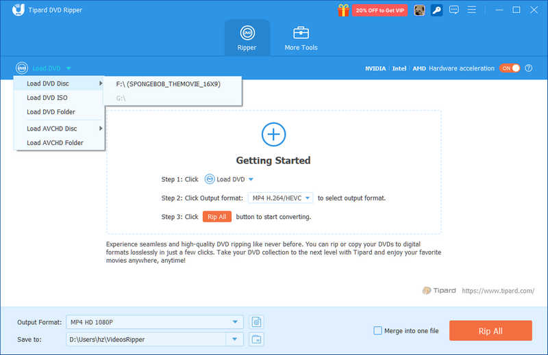
Task: Open the output format profile settings icon
Action: click(x=256, y=322)
